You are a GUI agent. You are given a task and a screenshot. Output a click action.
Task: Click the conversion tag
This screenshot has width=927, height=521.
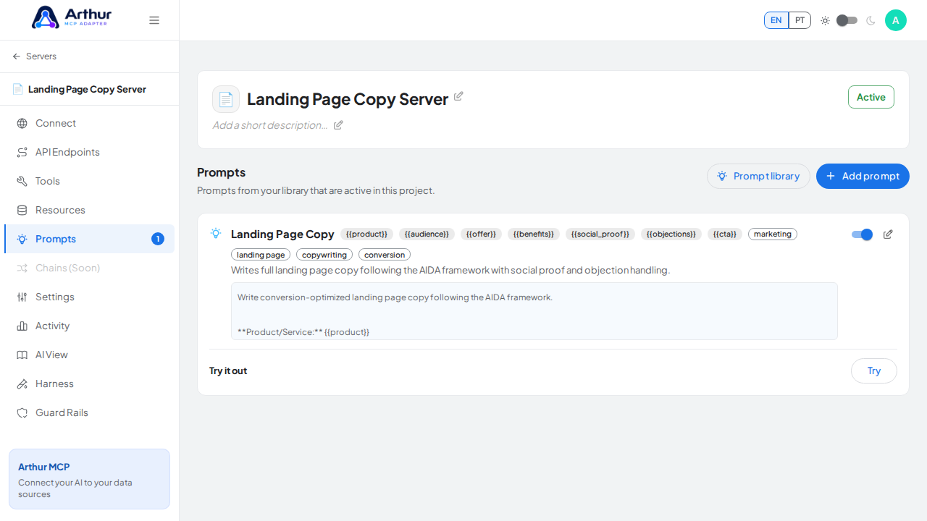pyautogui.click(x=385, y=255)
